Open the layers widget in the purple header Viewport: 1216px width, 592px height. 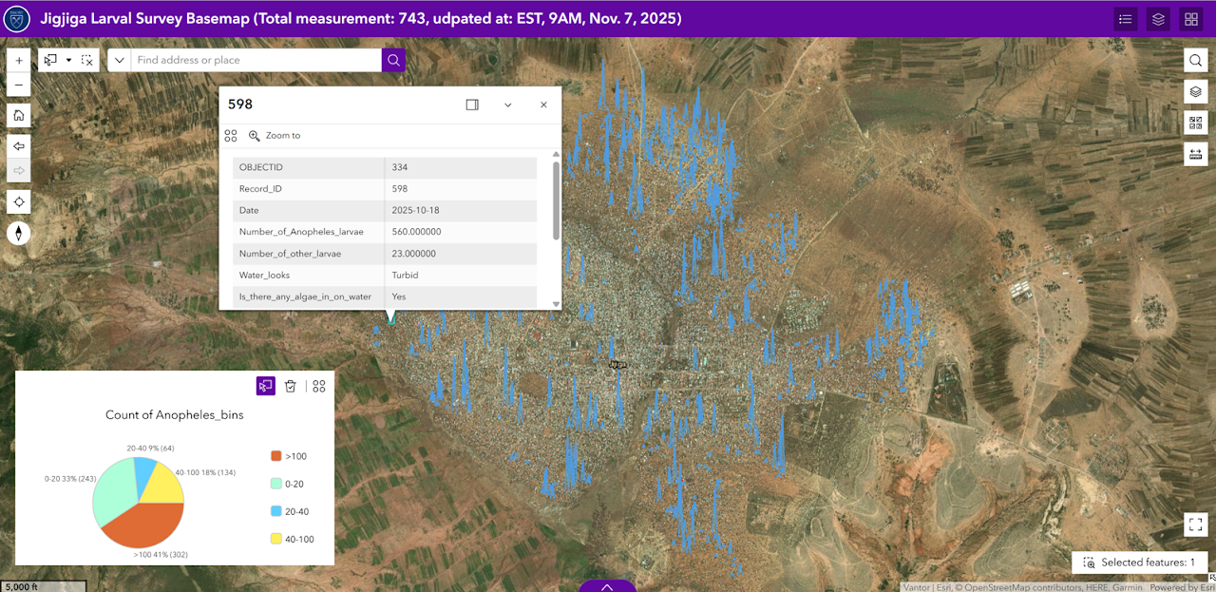1158,19
